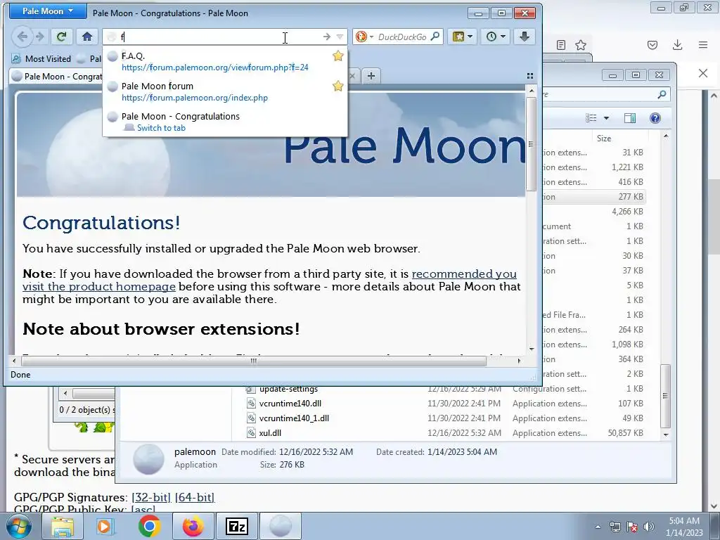
Task: Open the taskbar clock showing 5:04 AM
Action: pyautogui.click(x=684, y=527)
